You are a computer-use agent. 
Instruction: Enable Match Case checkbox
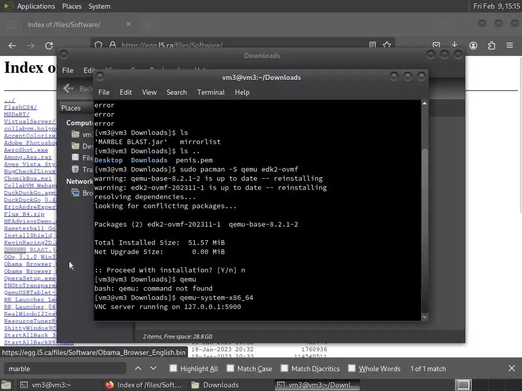230,368
